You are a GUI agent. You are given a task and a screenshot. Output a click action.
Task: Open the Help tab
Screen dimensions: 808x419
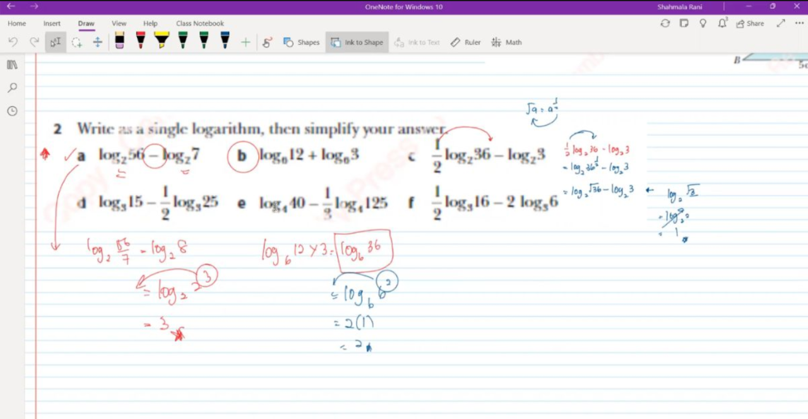(x=150, y=23)
